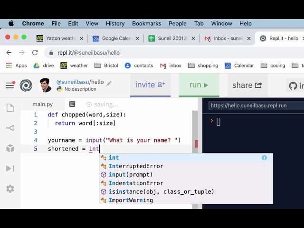This screenshot has height=228, width=304.
Task: Open the Apps bookmark
Action: tap(16, 66)
